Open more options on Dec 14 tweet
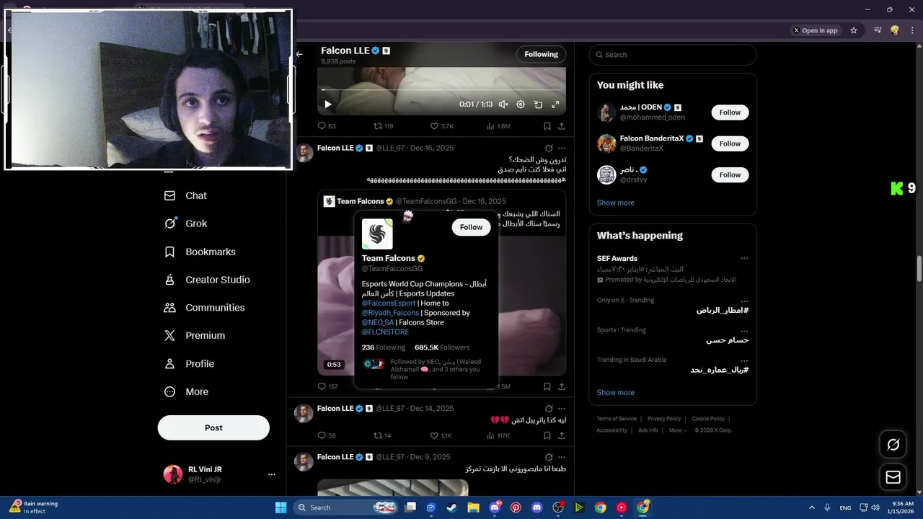The width and height of the screenshot is (923, 519). tap(562, 408)
